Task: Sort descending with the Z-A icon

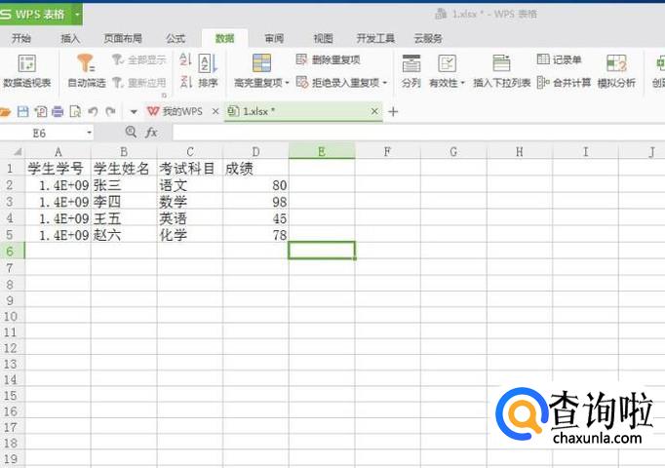Action: click(x=186, y=81)
